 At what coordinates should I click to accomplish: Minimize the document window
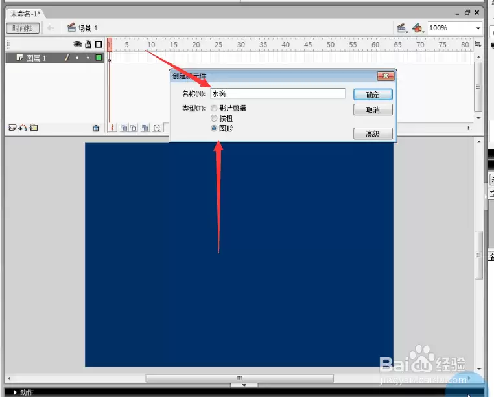coord(457,13)
